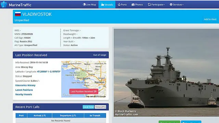Open Itineraries History link
Viewport: 219px width, 123px height.
coord(25,85)
